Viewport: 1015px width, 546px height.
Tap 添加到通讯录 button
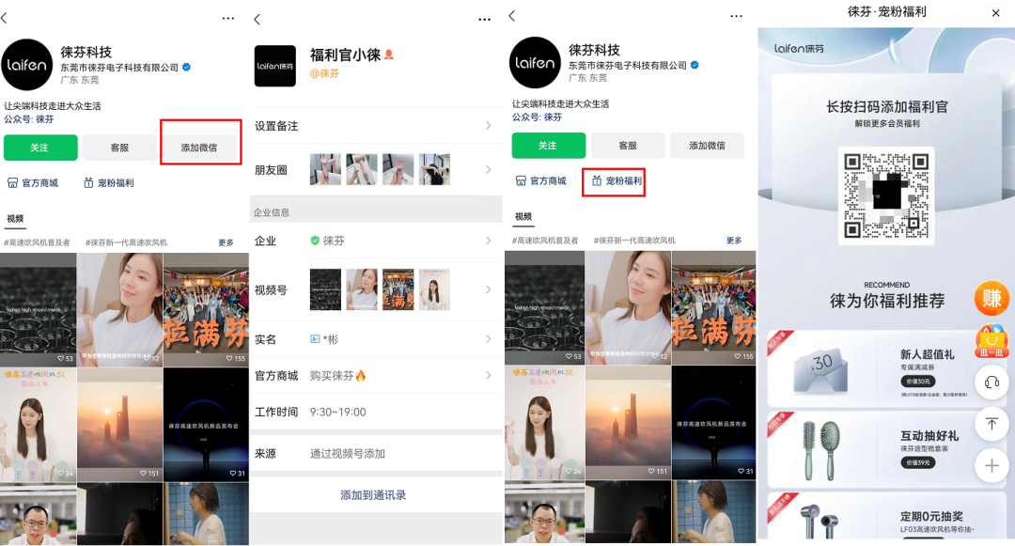(373, 495)
